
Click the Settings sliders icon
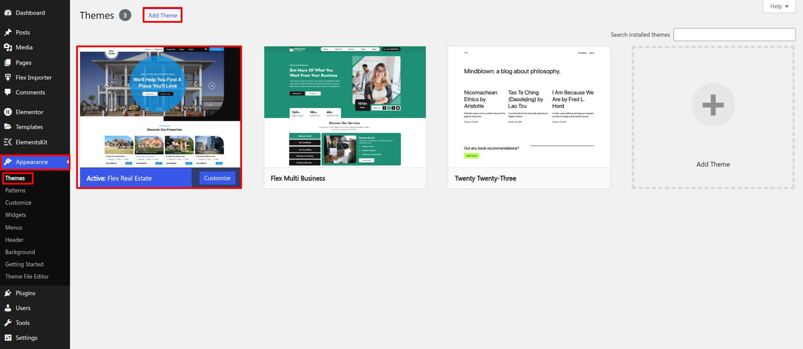[8, 338]
